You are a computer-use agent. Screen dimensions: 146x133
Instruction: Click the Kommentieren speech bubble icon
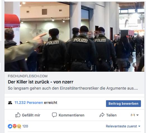(54, 115)
